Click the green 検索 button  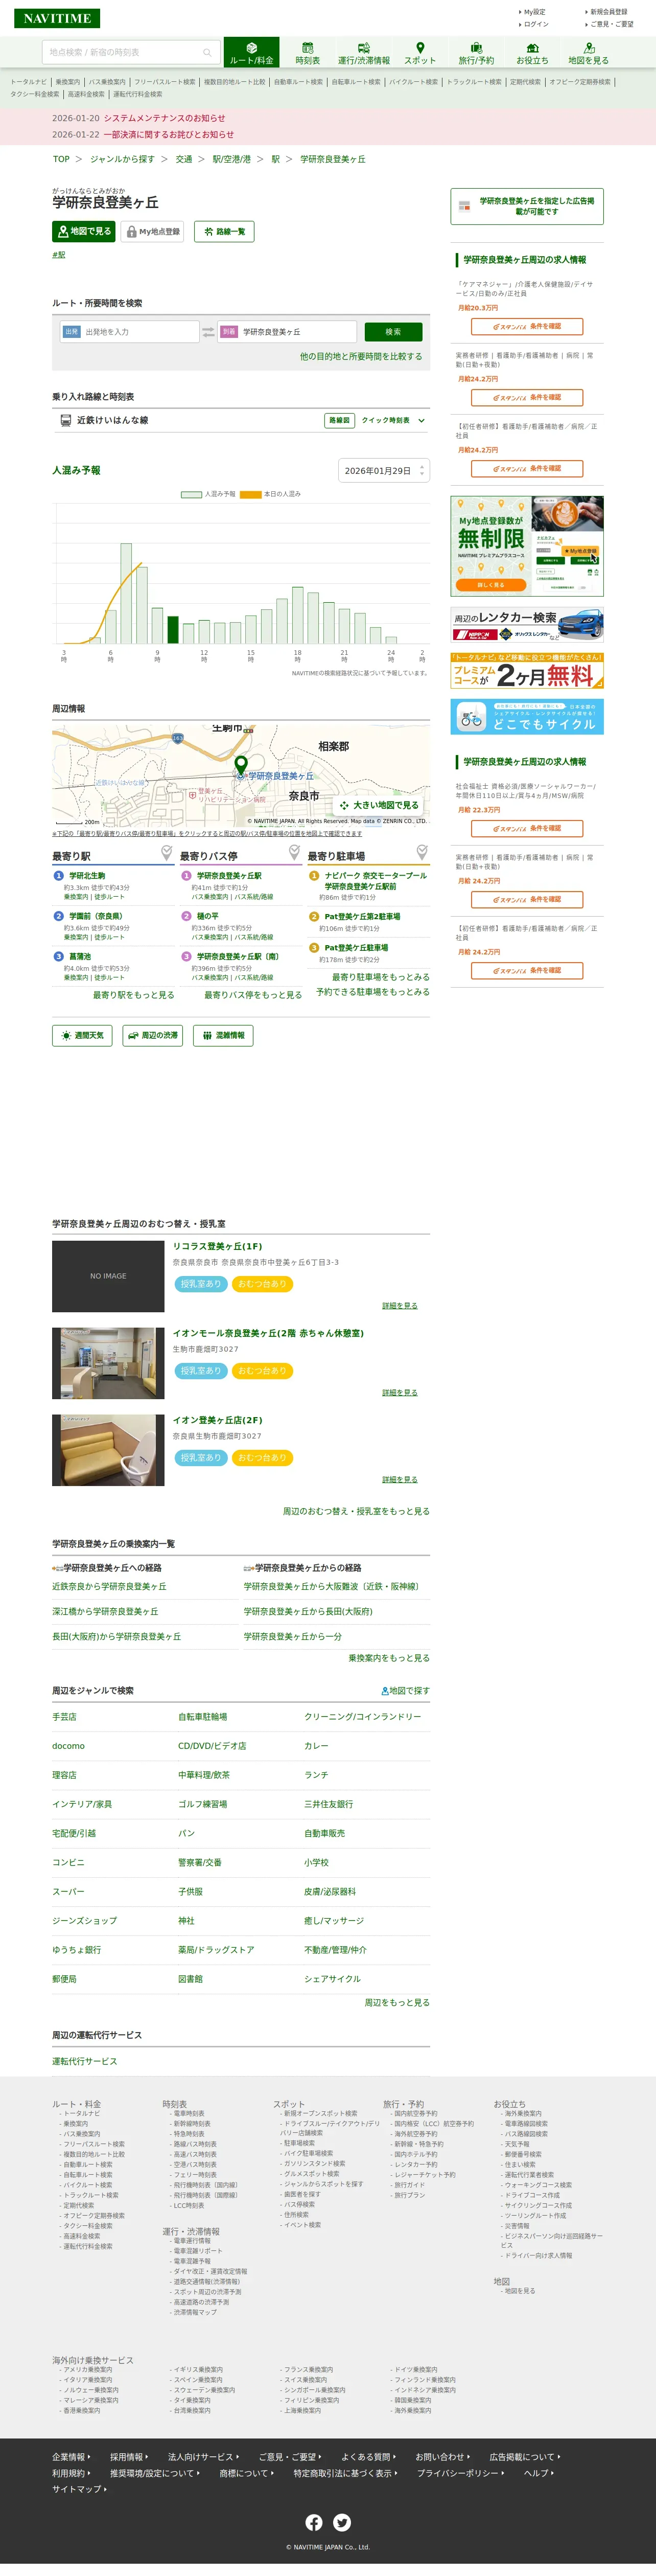point(393,332)
